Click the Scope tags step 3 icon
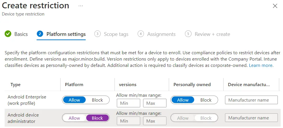Screen dimensions: 283x128 pyautogui.click(x=98, y=34)
